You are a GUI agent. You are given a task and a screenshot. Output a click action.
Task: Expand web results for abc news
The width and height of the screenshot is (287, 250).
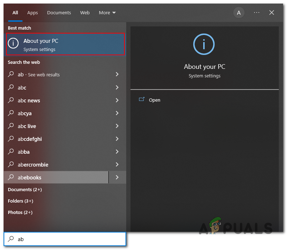coord(117,100)
